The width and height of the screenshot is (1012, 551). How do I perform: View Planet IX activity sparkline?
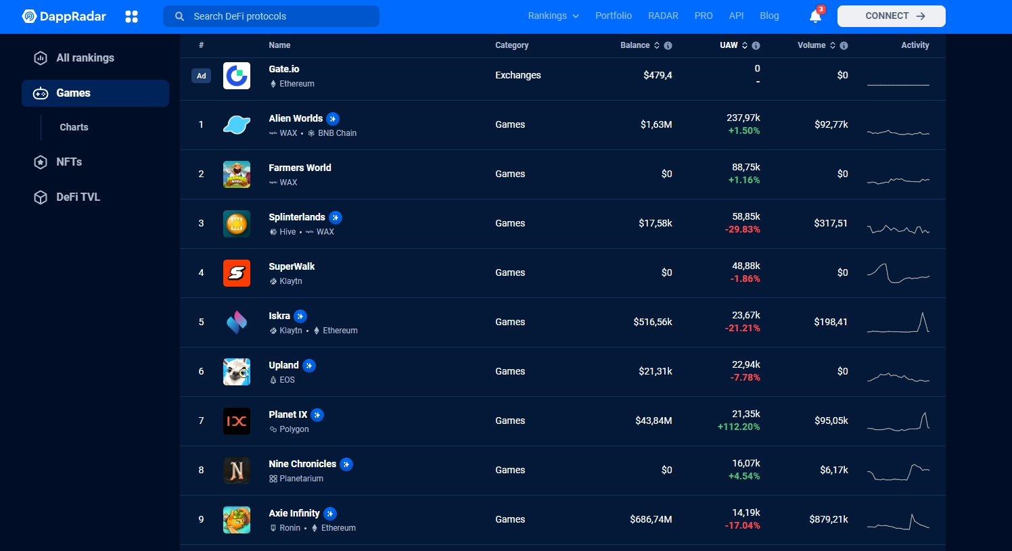pyautogui.click(x=898, y=421)
